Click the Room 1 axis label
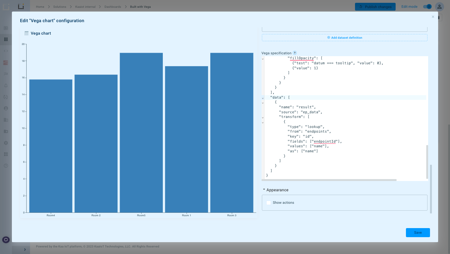This screenshot has width=450, height=254. [187, 216]
